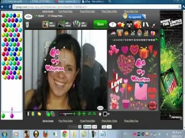Image resolution: width=185 pixels, height=138 pixels.
Task: Click the purple launcher ball in bubble game
Action: pyautogui.click(x=12, y=116)
